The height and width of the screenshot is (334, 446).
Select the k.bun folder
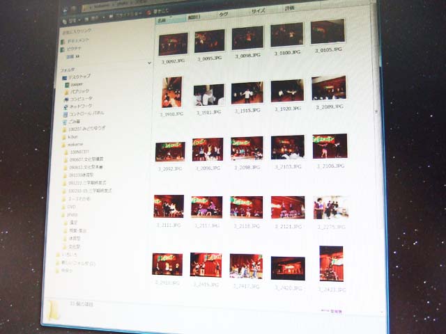coord(70,137)
